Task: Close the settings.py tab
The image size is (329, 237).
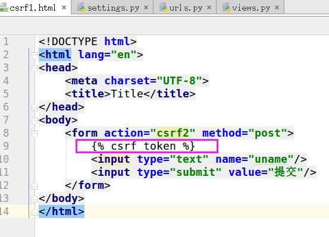Action: [x=146, y=8]
